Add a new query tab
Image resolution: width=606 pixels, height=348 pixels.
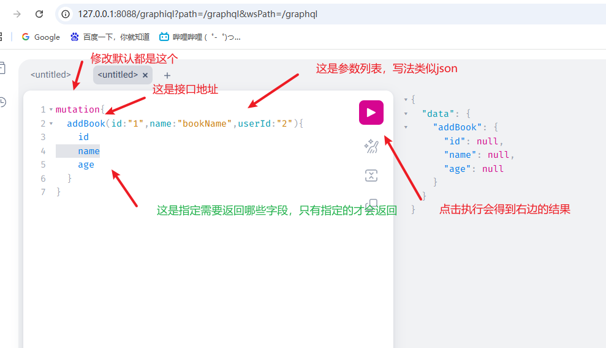coord(167,76)
